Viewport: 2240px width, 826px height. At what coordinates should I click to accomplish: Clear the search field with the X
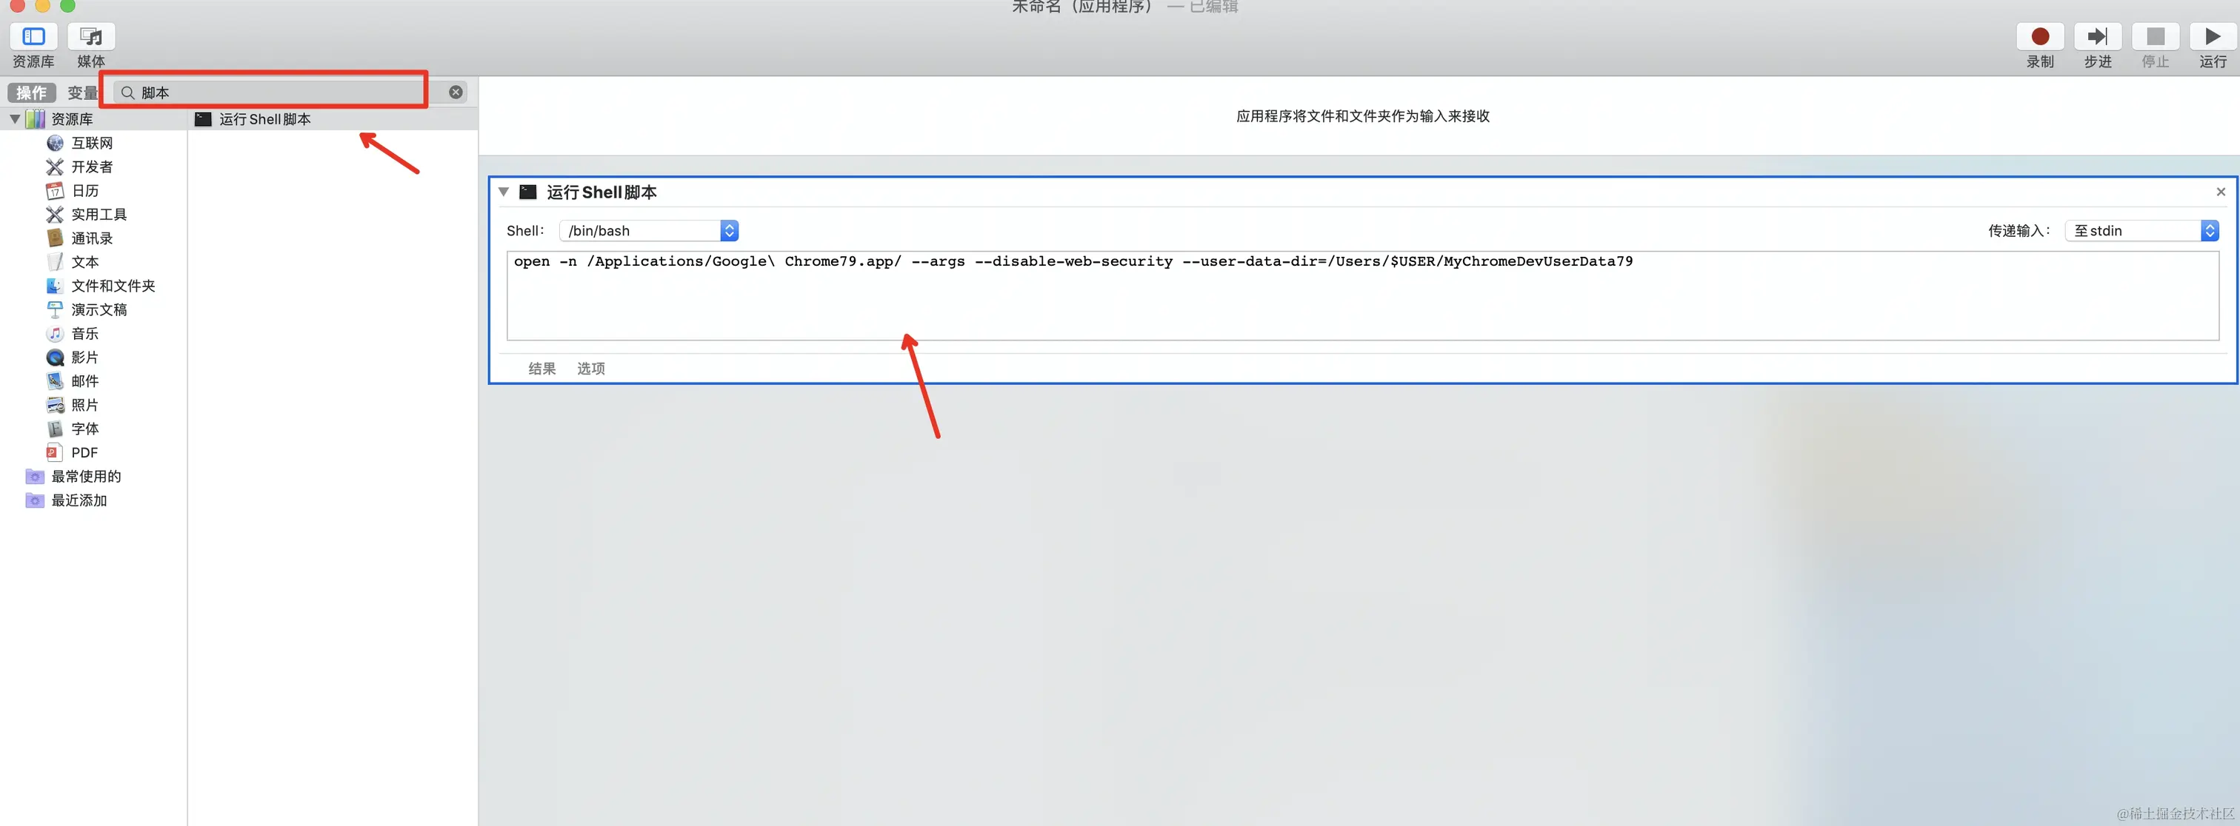[456, 92]
